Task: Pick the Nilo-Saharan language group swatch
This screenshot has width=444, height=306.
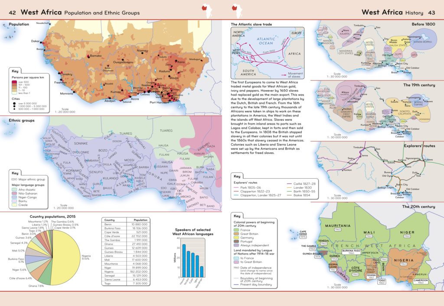Action: point(14,193)
